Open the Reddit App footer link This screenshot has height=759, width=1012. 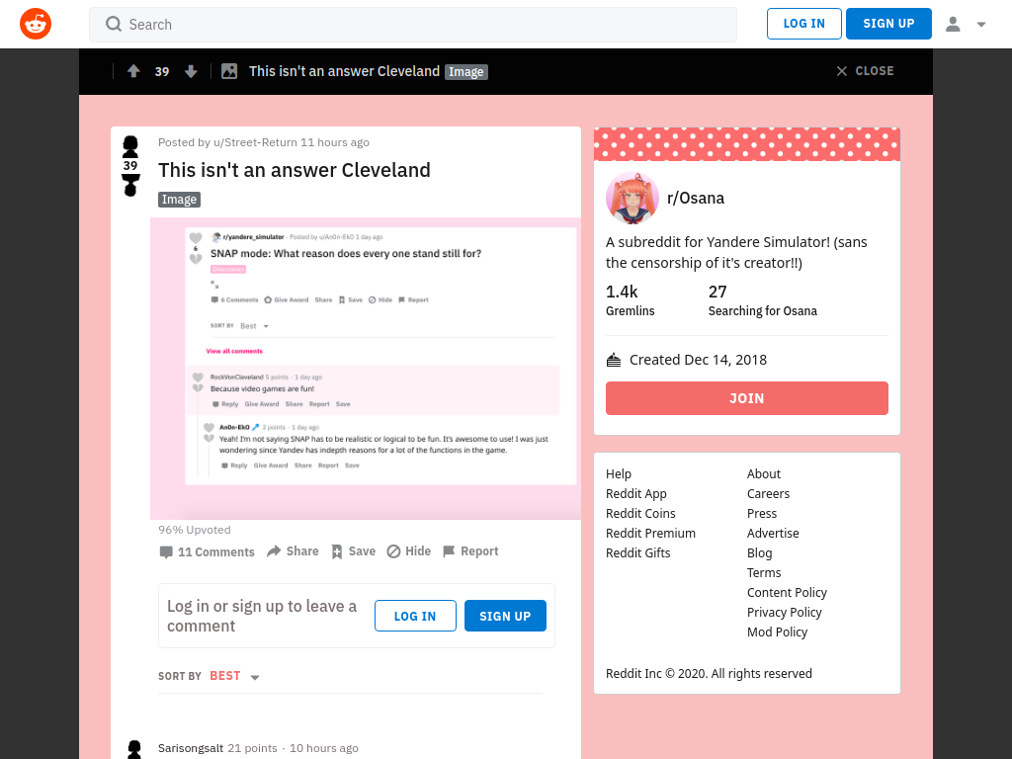(x=635, y=494)
